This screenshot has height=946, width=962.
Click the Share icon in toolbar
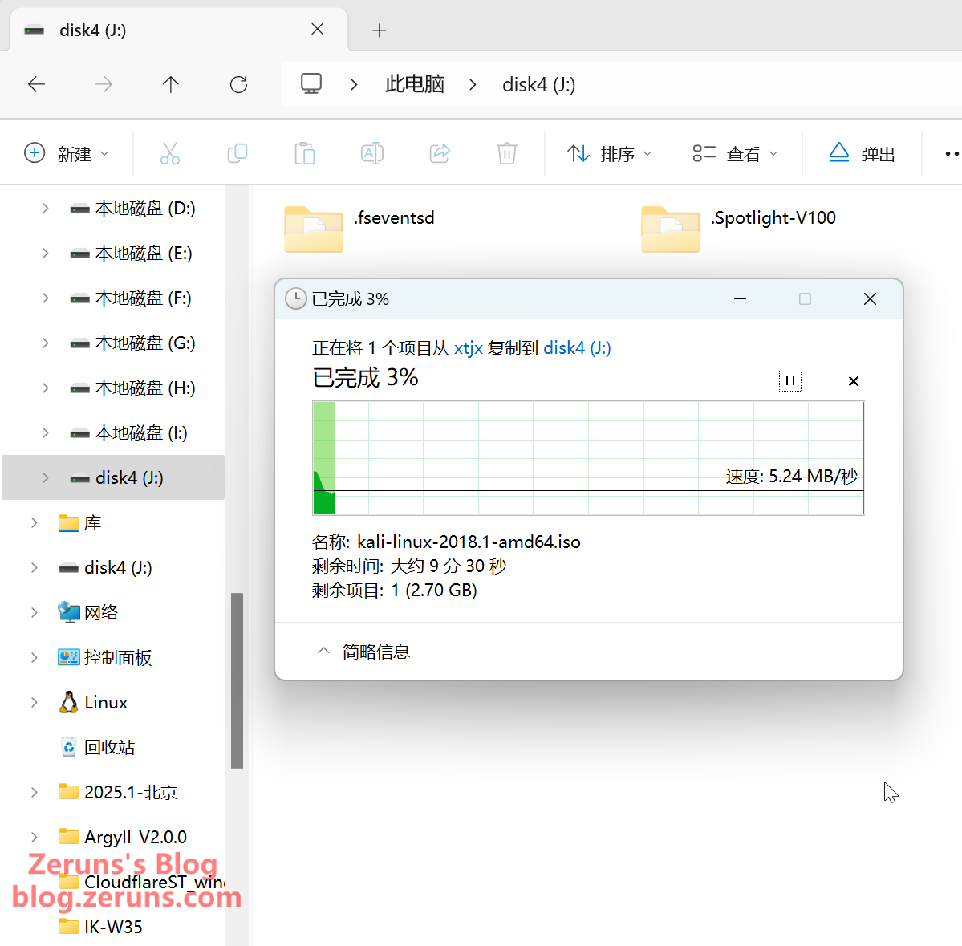click(x=440, y=153)
